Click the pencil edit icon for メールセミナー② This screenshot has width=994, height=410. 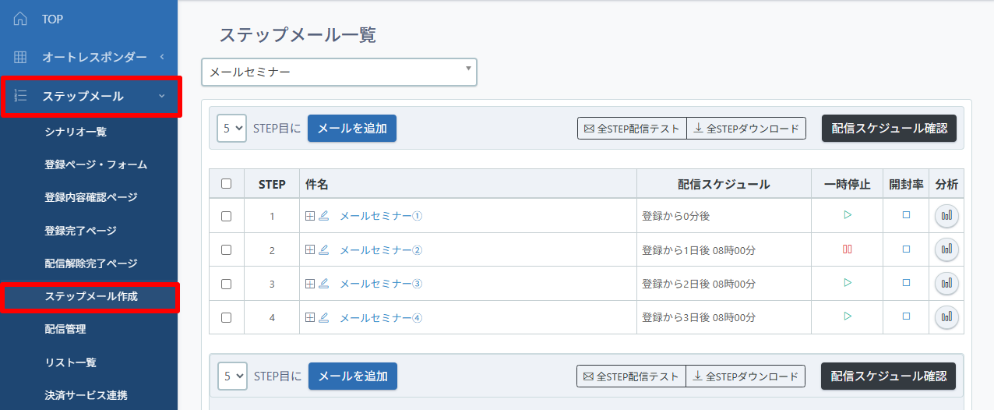click(x=323, y=250)
